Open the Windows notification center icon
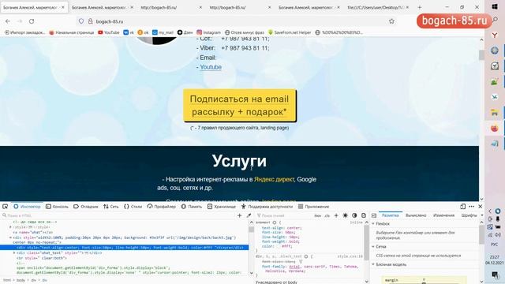Image resolution: width=505 pixels, height=284 pixels. click(x=495, y=275)
